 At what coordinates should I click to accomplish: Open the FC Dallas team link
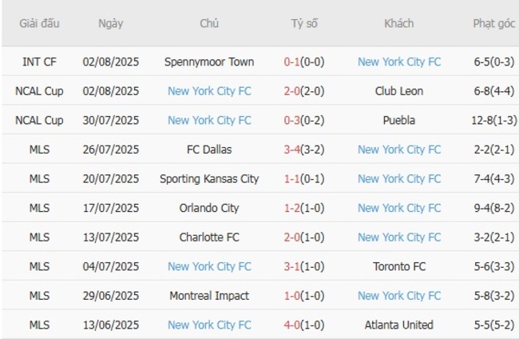click(209, 150)
